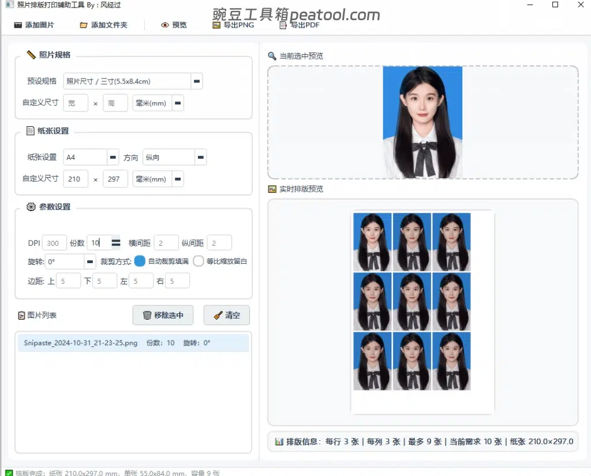Click the 横间距 input field
The height and width of the screenshot is (476, 591).
[166, 243]
